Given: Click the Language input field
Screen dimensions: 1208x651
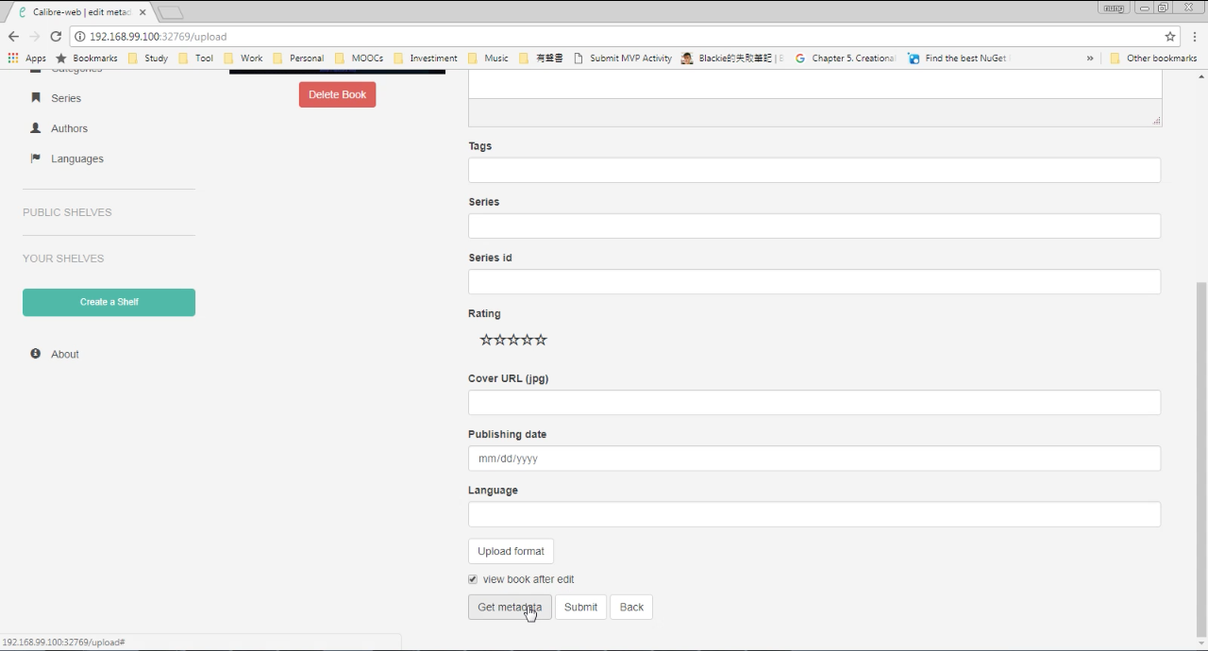Looking at the screenshot, I should [814, 513].
